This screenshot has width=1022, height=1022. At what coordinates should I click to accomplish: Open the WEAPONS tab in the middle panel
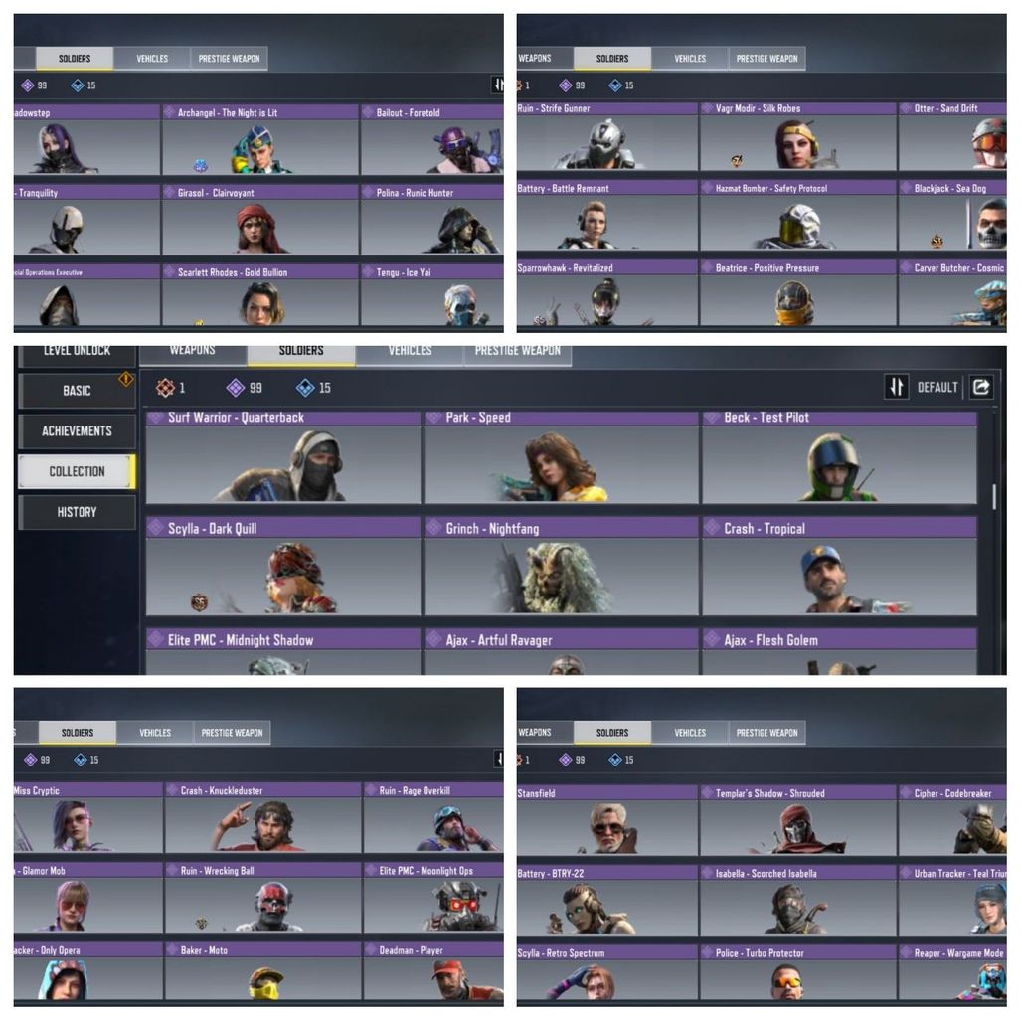(192, 354)
